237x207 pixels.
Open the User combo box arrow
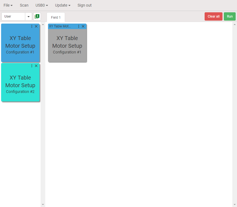pyautogui.click(x=29, y=16)
